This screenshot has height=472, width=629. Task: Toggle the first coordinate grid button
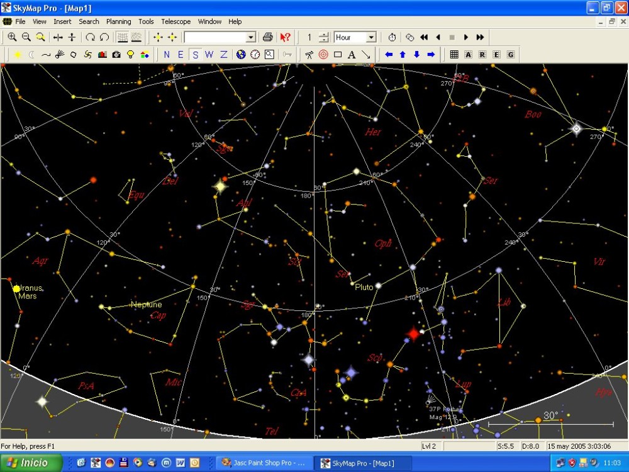(123, 37)
